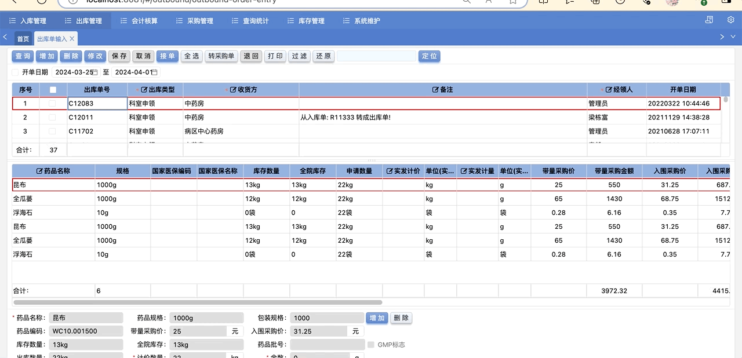Click the settings gear icon in header

pyautogui.click(x=731, y=20)
